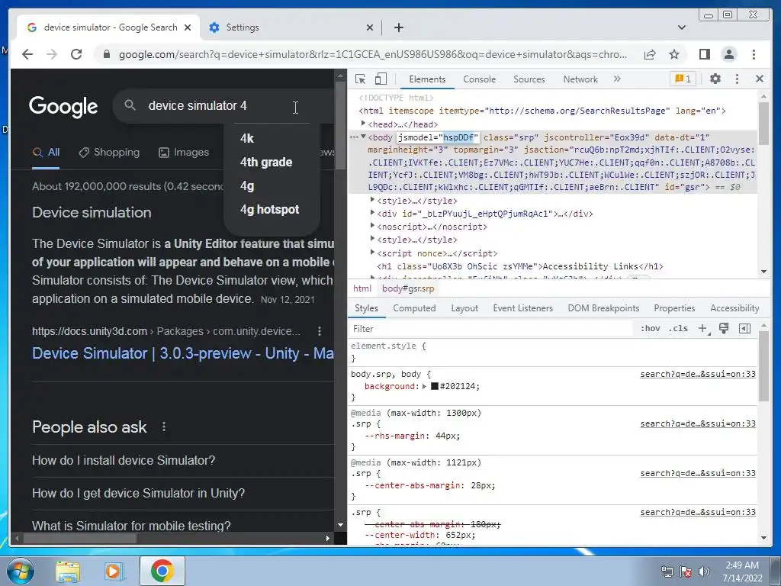
Task: Toggle rendering emulations paintbrush icon
Action: [724, 328]
